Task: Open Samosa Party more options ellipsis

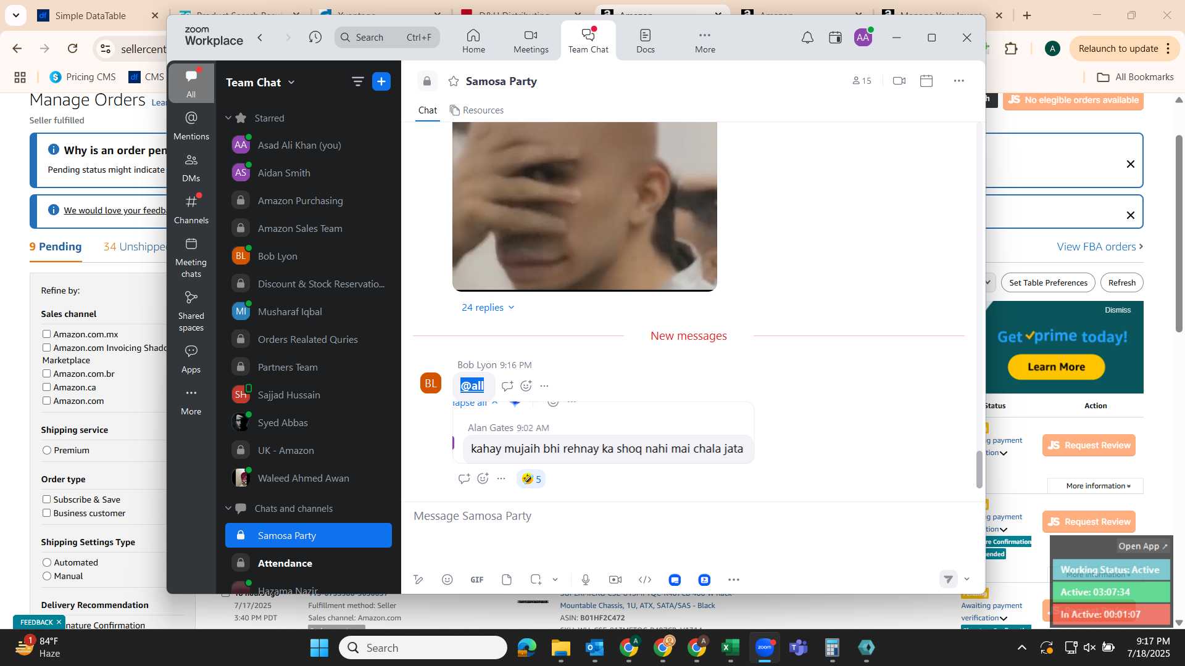Action: click(x=958, y=81)
